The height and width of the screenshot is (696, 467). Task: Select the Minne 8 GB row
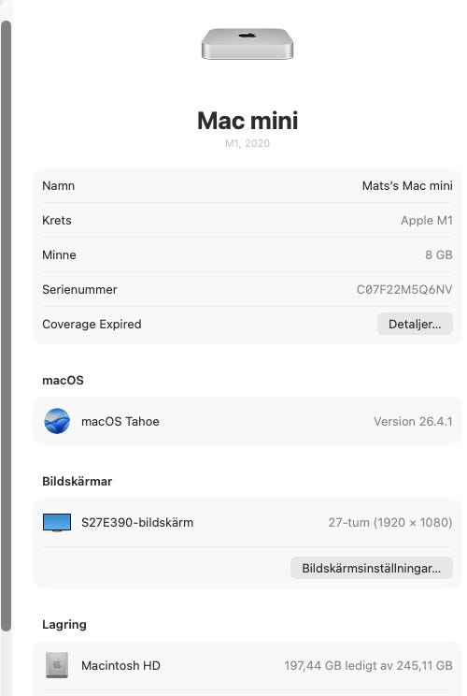(248, 254)
